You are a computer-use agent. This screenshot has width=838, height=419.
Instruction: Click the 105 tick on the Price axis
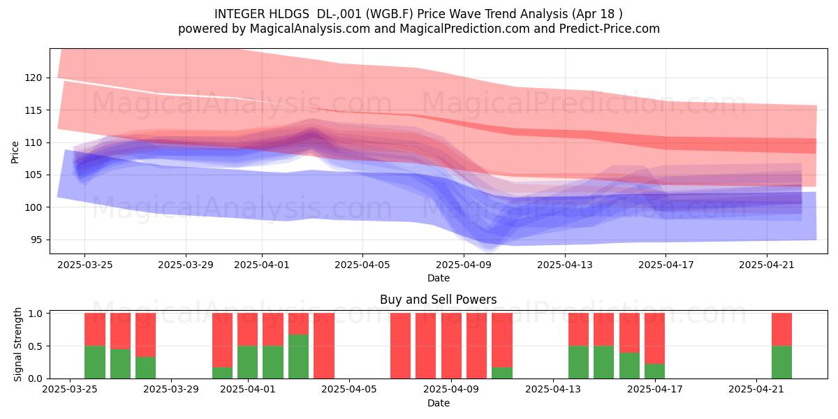34,175
